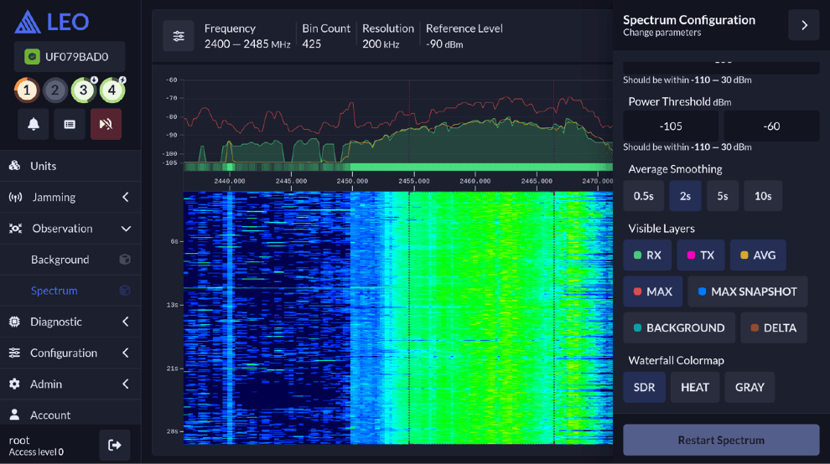Click the Jamming antenna icon
The height and width of the screenshot is (464, 830).
[15, 198]
